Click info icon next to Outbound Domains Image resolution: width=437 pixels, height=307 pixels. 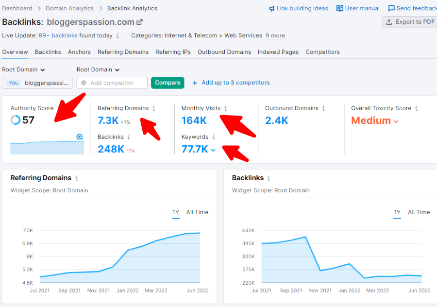(324, 108)
